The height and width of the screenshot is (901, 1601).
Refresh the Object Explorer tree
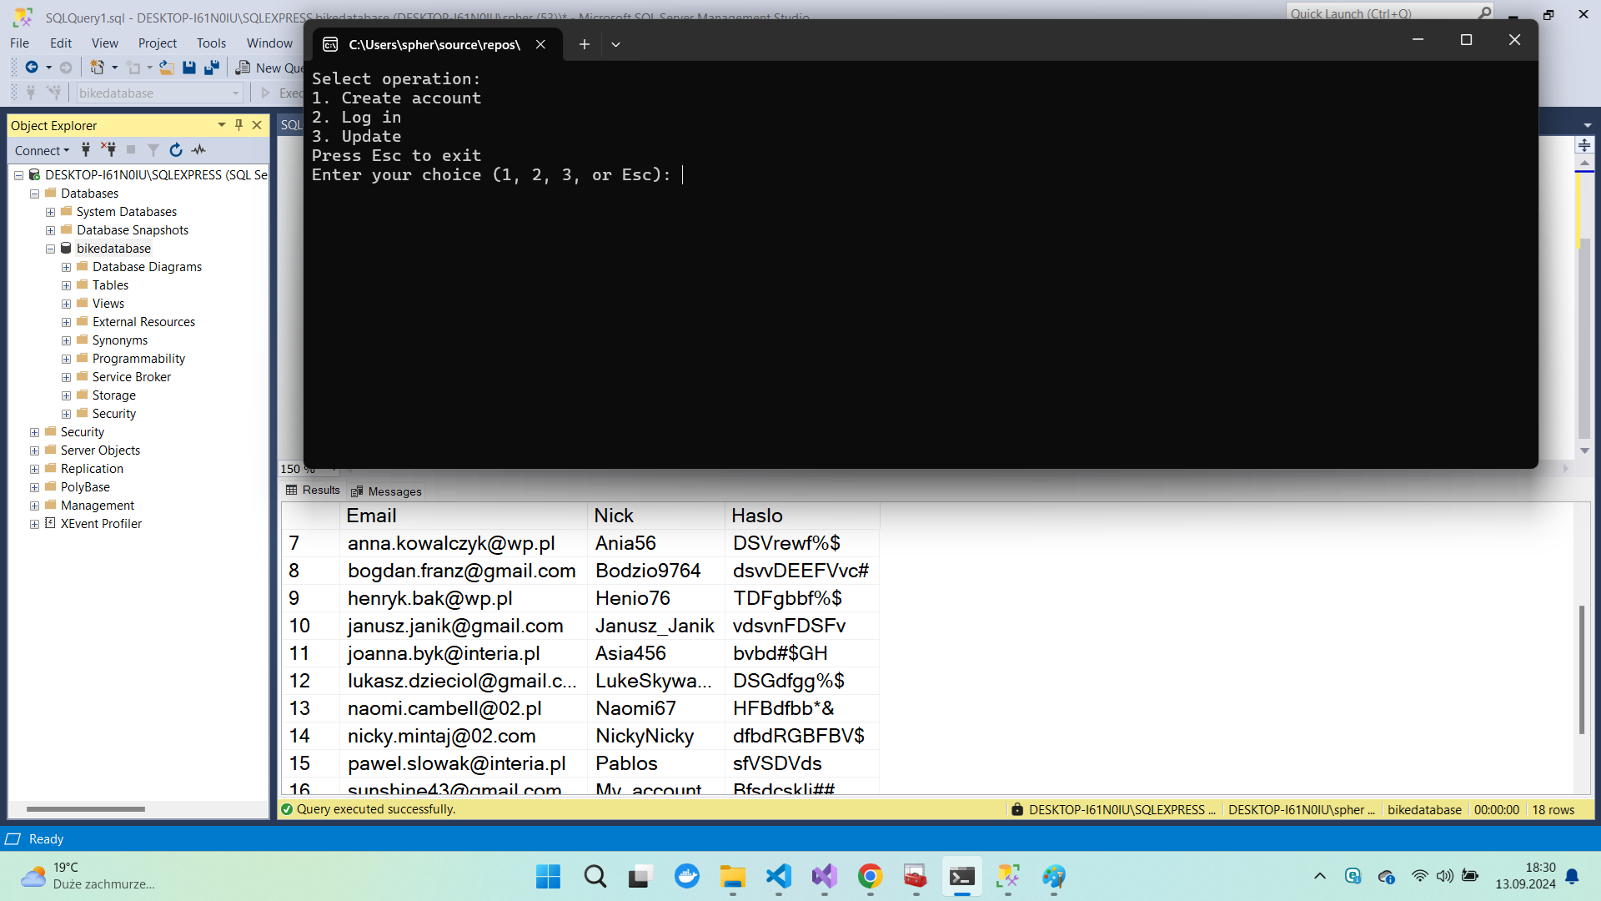(176, 150)
